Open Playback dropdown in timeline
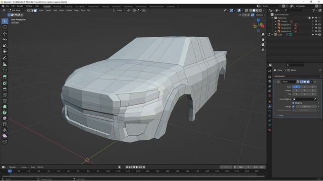 coord(14,167)
